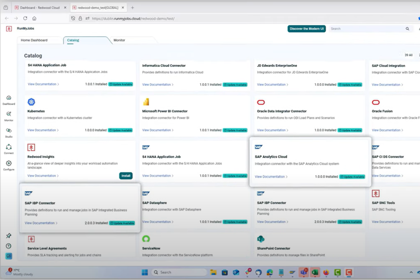Click Update Available on Informatica Cloud Connector
Image resolution: width=420 pixels, height=280 pixels.
[235, 85]
